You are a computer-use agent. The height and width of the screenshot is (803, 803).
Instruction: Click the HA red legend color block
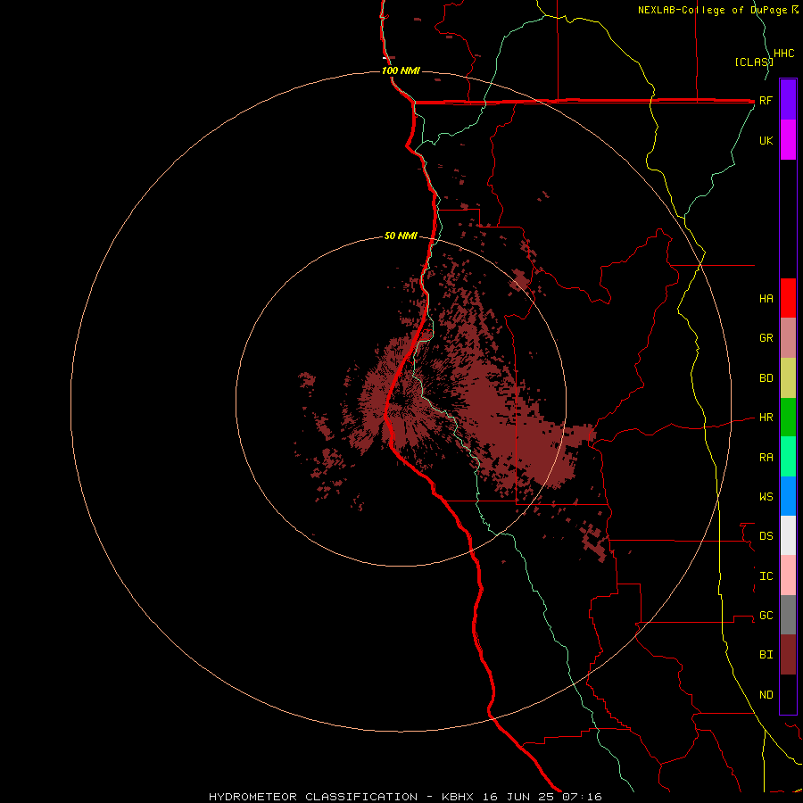point(788,298)
